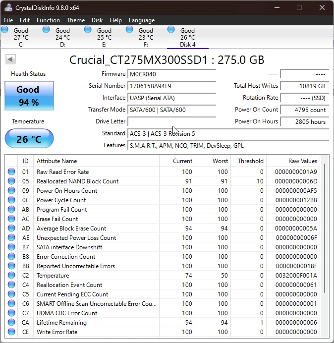Image resolution: width=334 pixels, height=343 pixels.
Task: Click the Firmware field M0CR040
Action: pos(171,74)
